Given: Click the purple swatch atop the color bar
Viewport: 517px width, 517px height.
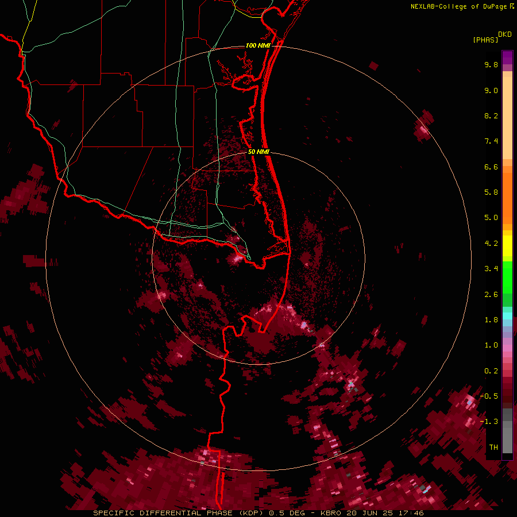Looking at the screenshot, I should [x=507, y=57].
